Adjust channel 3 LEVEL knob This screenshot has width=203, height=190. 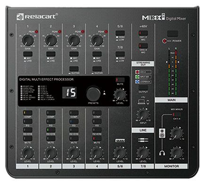[74, 153]
